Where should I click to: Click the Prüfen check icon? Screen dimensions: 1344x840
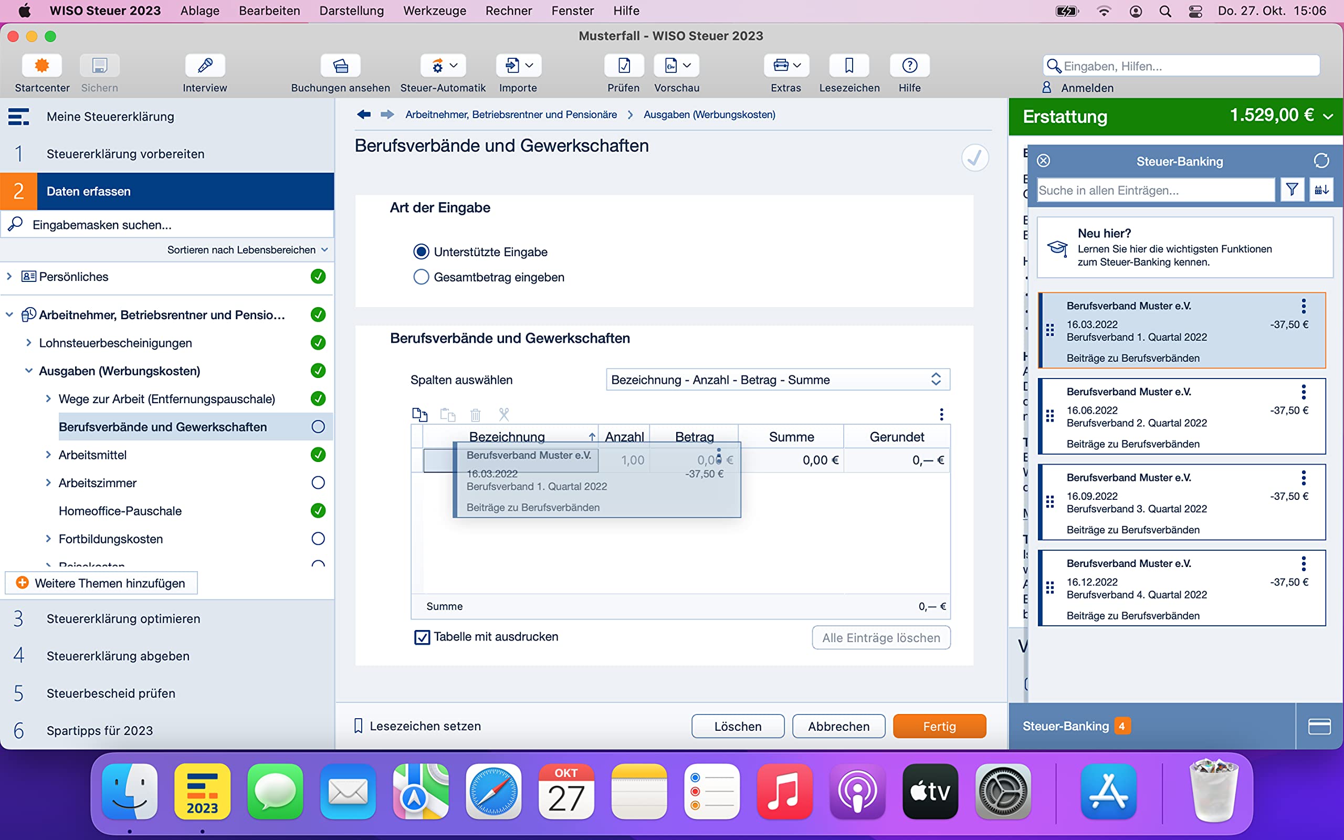click(624, 66)
